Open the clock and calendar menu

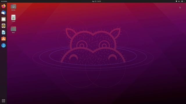tap(96, 1)
